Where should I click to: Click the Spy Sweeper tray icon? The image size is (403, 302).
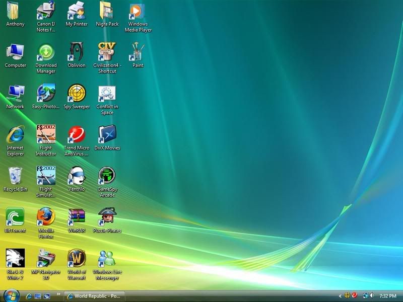pyautogui.click(x=347, y=295)
